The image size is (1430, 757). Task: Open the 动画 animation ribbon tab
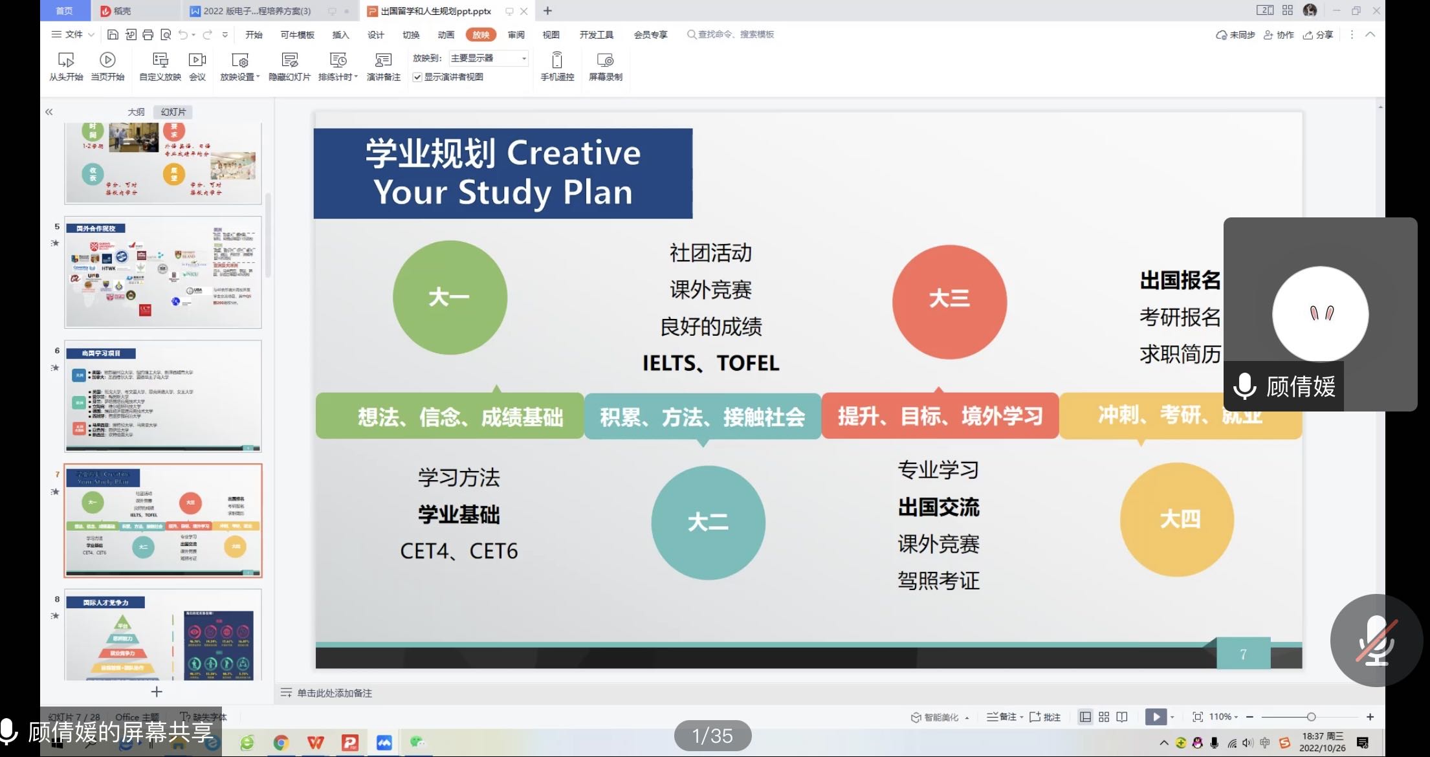(446, 35)
